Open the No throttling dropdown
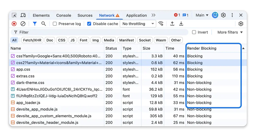The image size is (257, 137). (138, 24)
